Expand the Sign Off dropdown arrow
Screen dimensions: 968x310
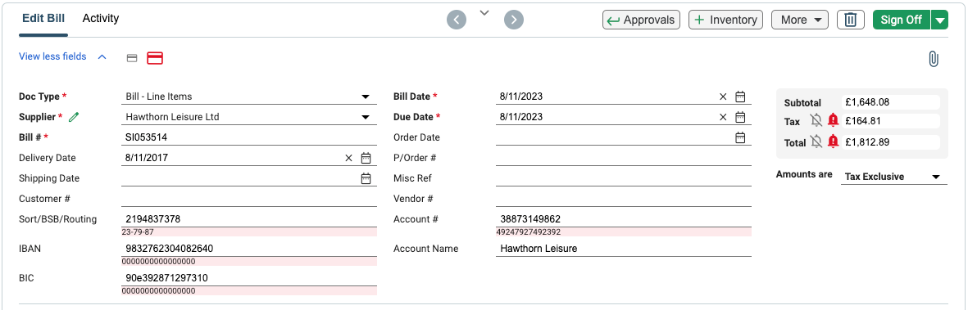click(x=939, y=20)
